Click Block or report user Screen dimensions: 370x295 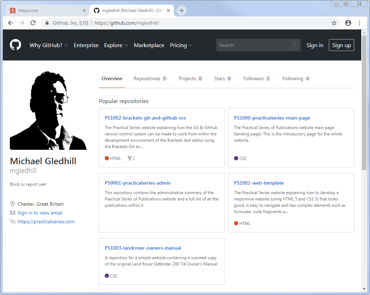(28, 184)
